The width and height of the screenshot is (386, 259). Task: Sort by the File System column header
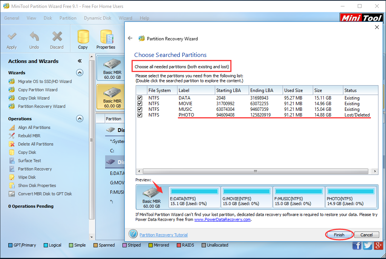tap(162, 90)
